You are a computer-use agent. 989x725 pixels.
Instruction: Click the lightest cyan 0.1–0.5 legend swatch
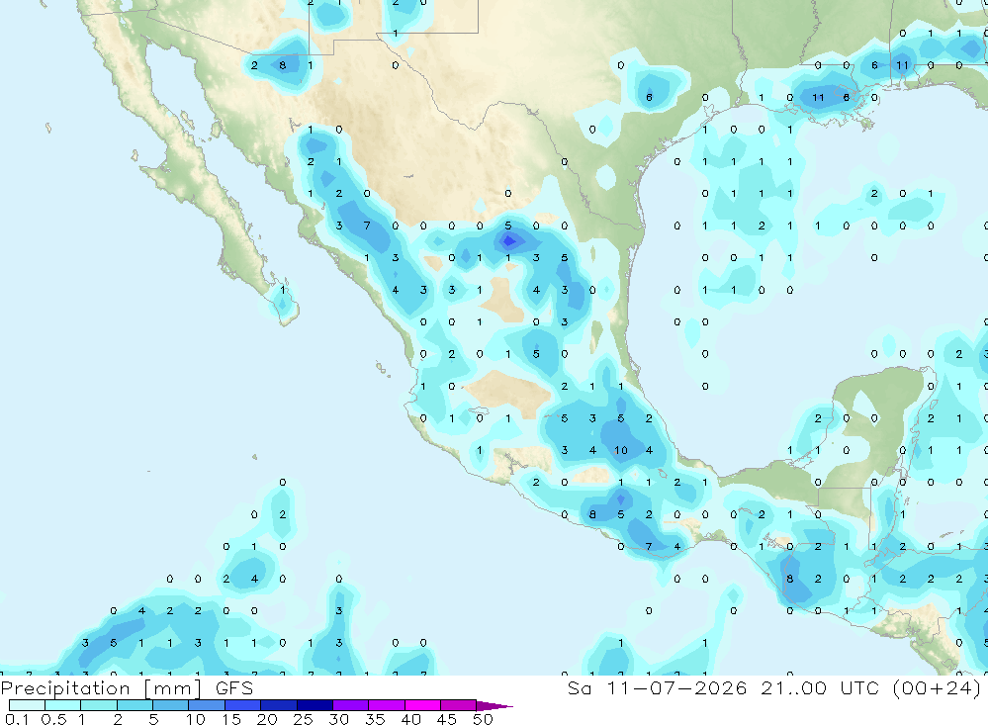[27, 705]
